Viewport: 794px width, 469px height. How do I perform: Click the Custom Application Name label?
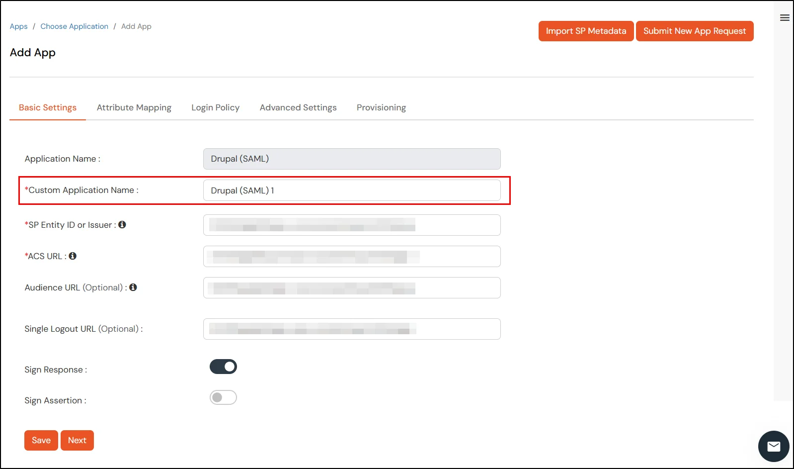pos(81,190)
